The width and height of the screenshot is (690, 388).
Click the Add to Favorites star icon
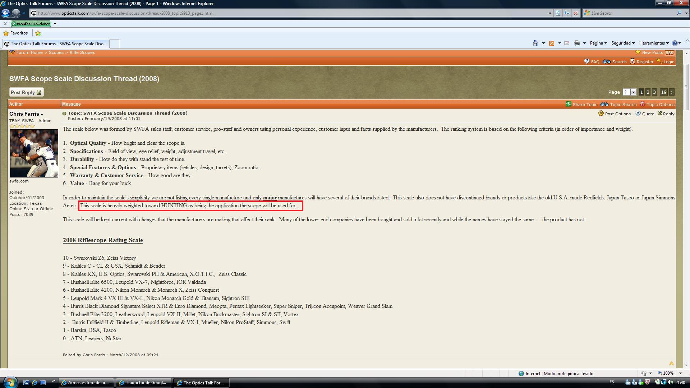coord(38,33)
